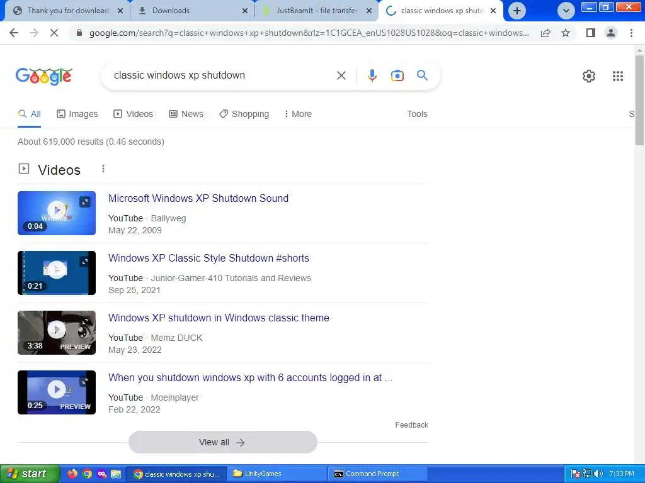
Task: Open Chrome's three-dot menu
Action: [x=631, y=33]
